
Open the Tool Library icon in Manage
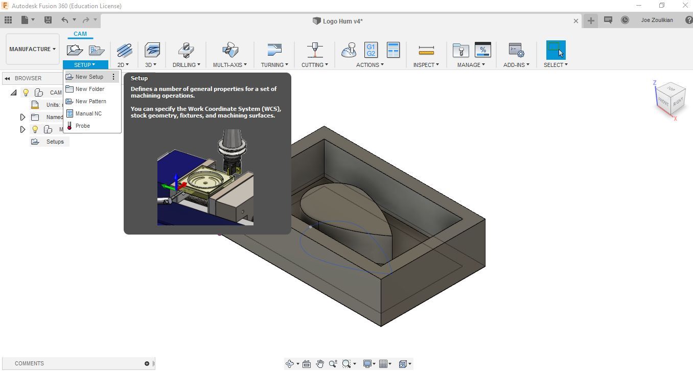(x=461, y=50)
